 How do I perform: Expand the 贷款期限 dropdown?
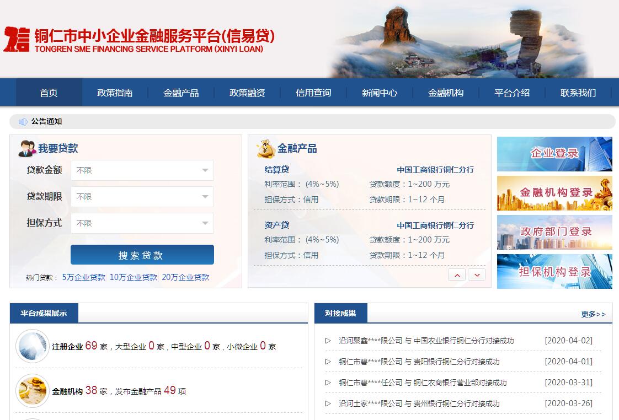coord(142,197)
